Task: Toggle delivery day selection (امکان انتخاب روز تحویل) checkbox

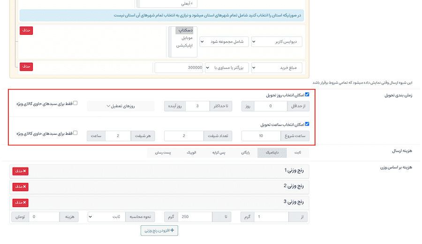Action: coord(307,94)
